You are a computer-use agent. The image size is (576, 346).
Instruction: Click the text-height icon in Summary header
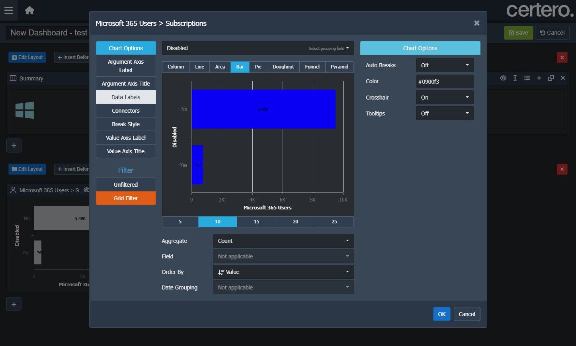click(515, 78)
